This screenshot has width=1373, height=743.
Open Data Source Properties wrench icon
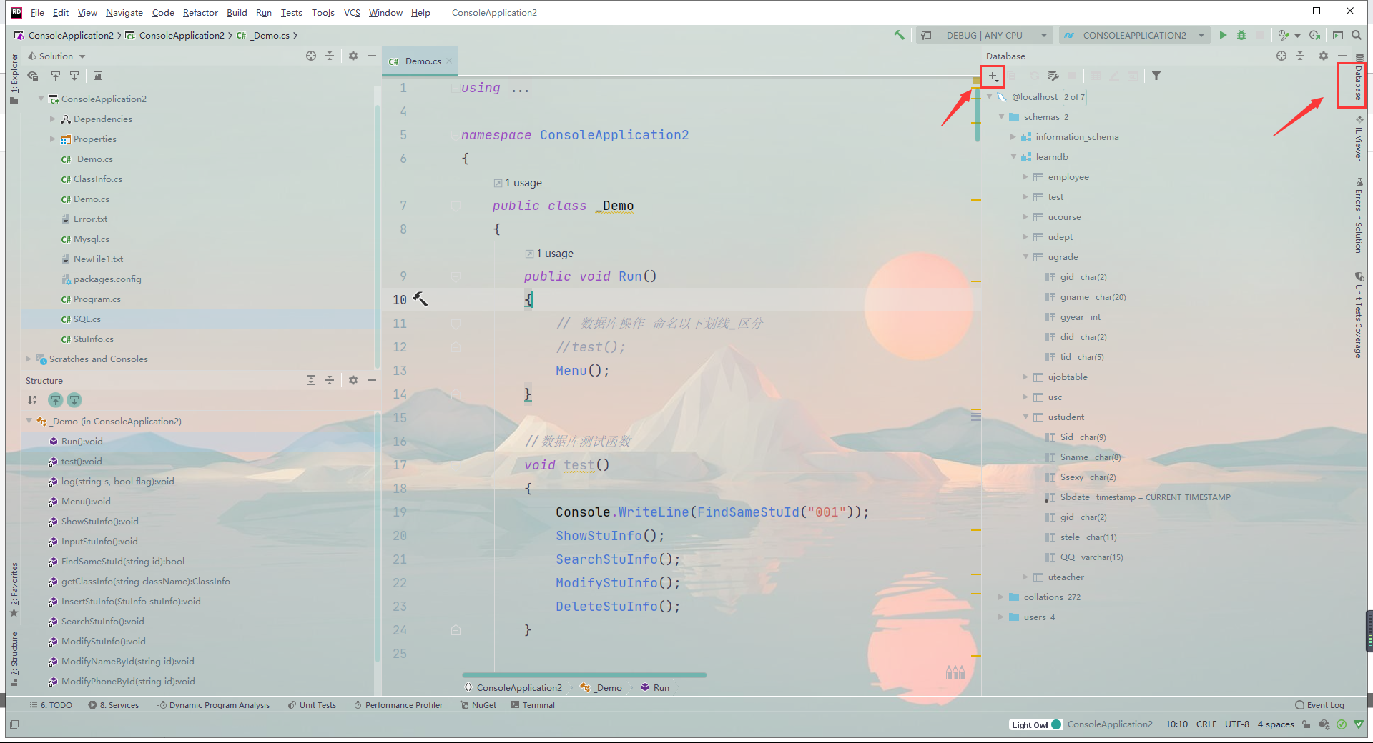click(x=1053, y=76)
